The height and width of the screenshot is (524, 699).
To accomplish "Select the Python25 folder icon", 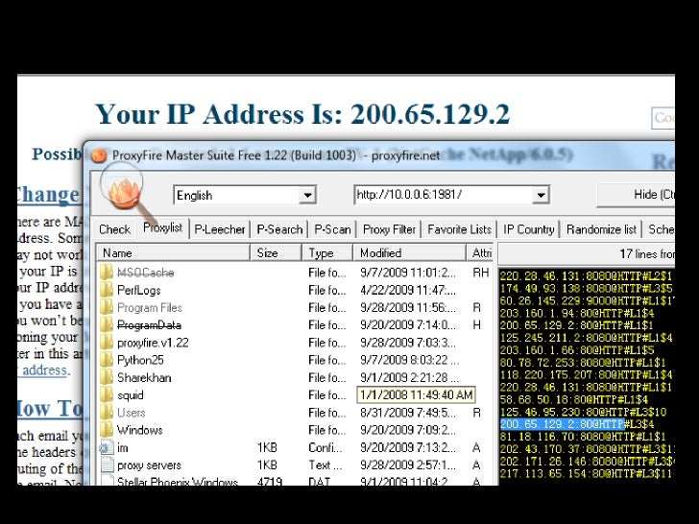I will [106, 360].
